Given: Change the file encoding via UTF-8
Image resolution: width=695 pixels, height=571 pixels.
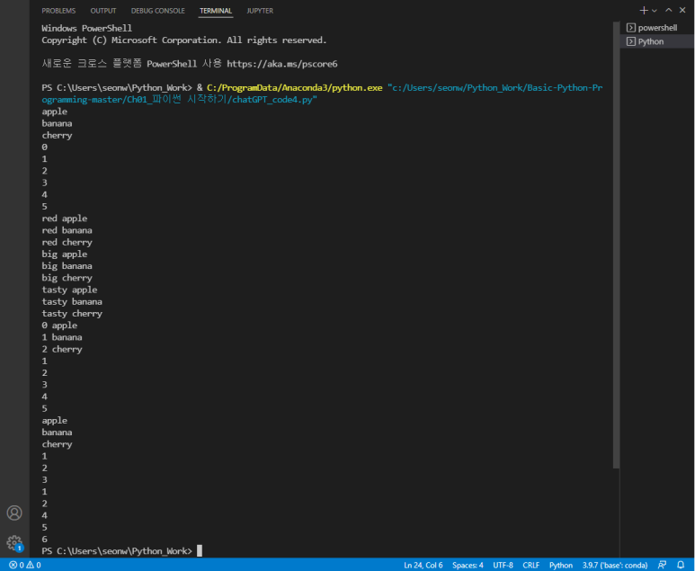Looking at the screenshot, I should pyautogui.click(x=503, y=565).
